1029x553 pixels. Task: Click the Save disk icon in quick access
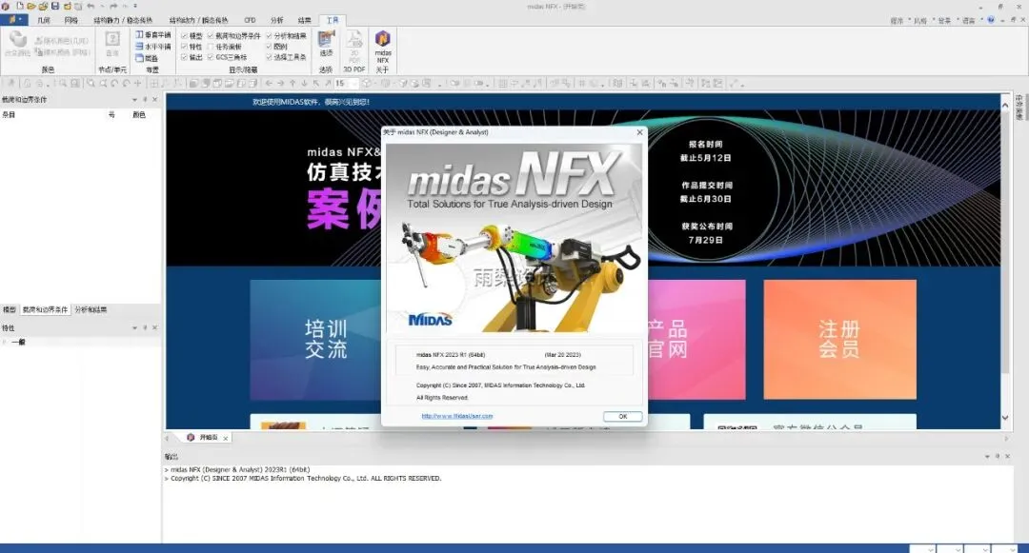tap(55, 6)
